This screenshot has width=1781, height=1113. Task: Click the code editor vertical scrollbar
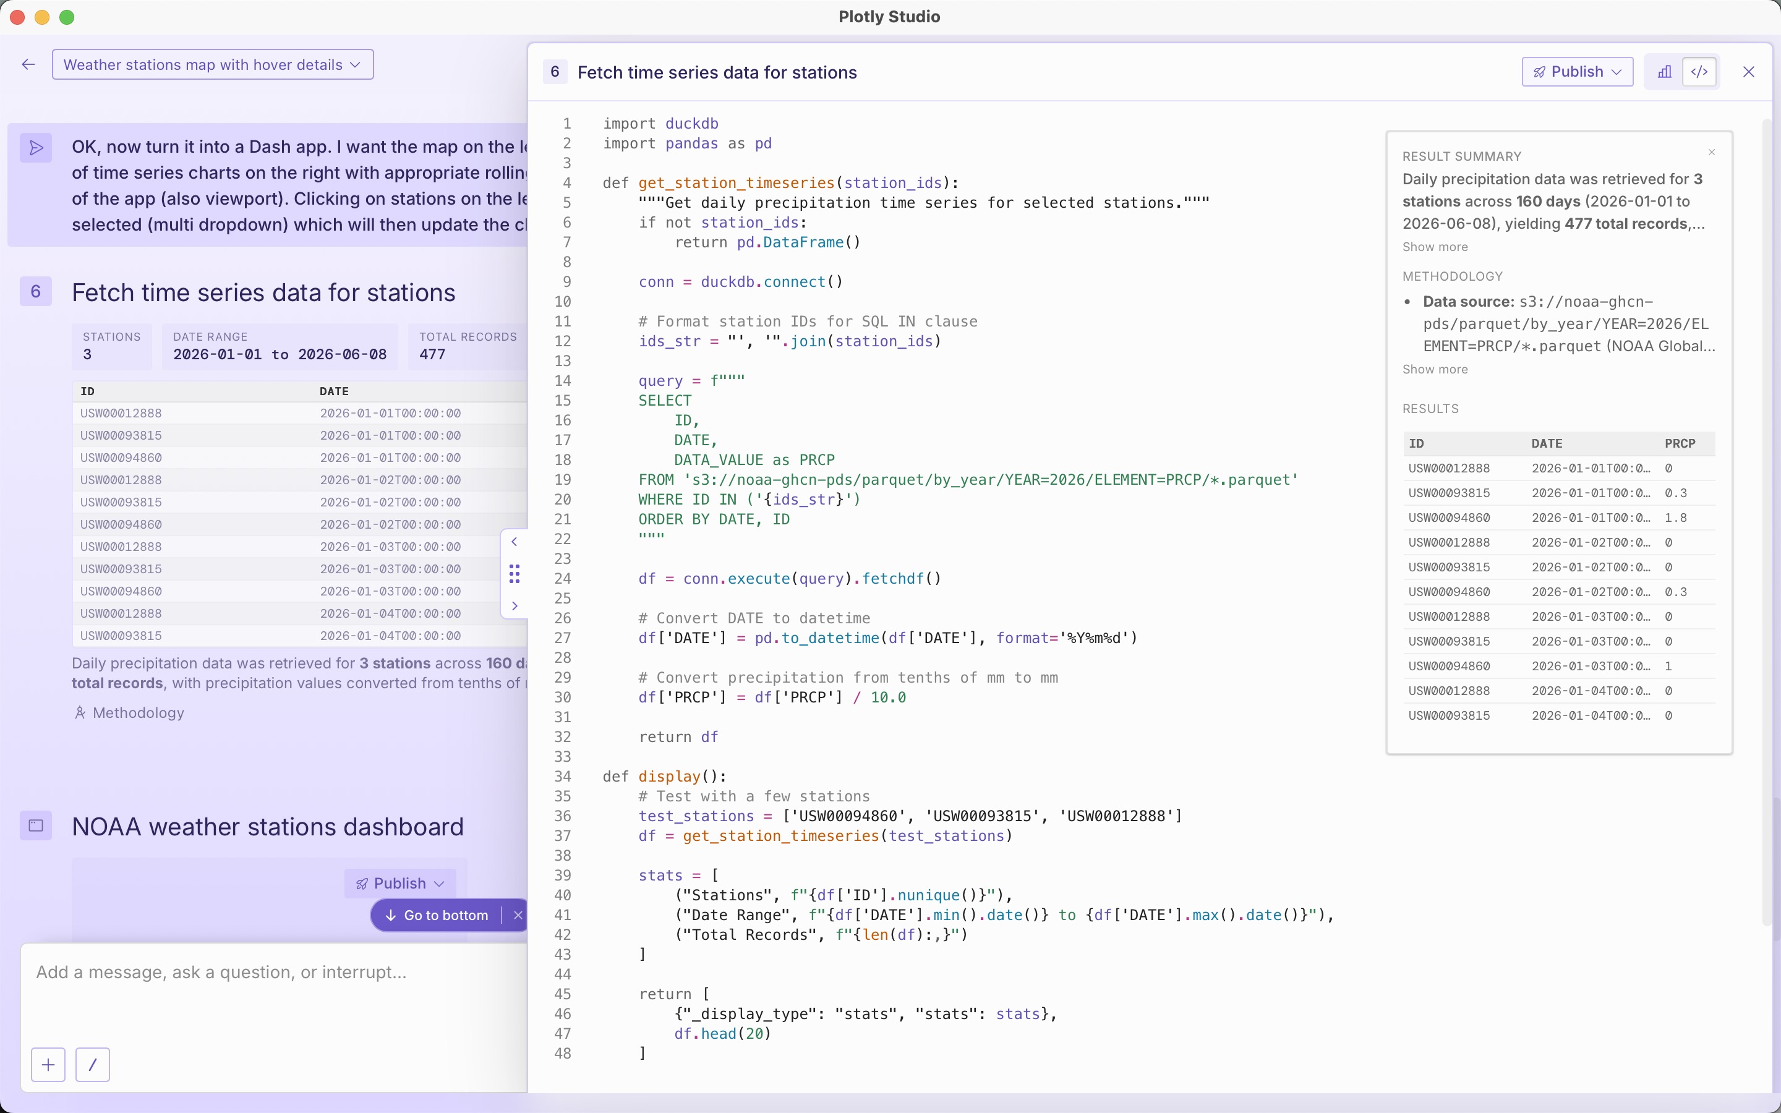[x=1766, y=521]
